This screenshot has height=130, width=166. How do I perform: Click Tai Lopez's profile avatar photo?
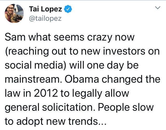click(14, 14)
